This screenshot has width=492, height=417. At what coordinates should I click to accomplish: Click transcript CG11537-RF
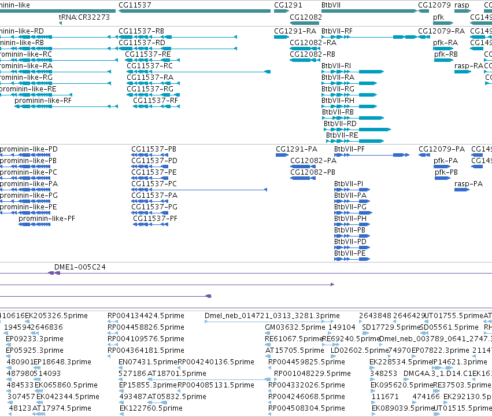[x=156, y=101]
